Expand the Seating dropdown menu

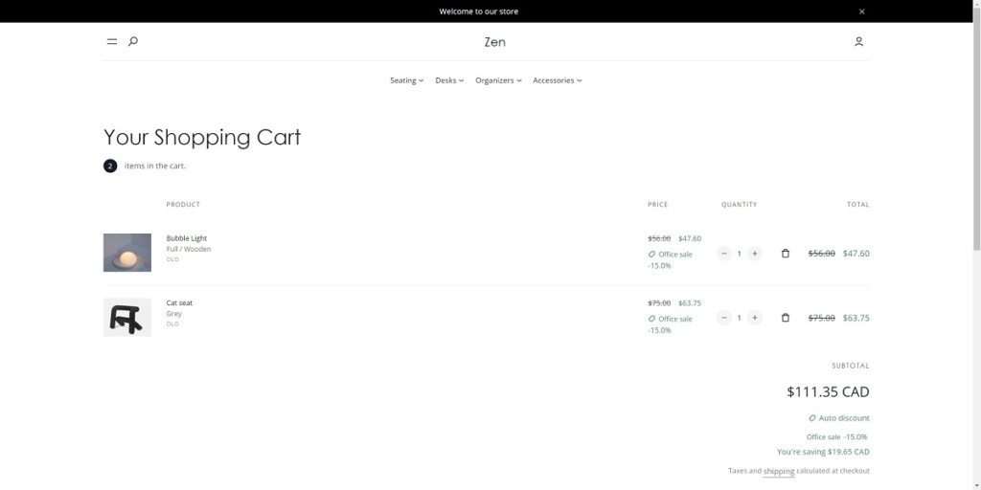coord(406,80)
